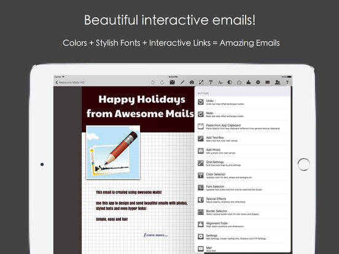Open Settings via the toolbar gear icon

click(x=258, y=82)
